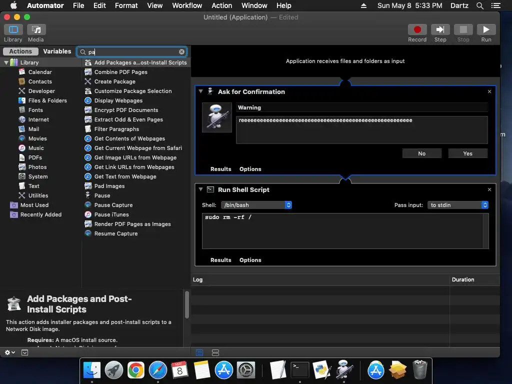The image size is (512, 384).
Task: Select PDFs category in Library
Action: click(x=35, y=157)
